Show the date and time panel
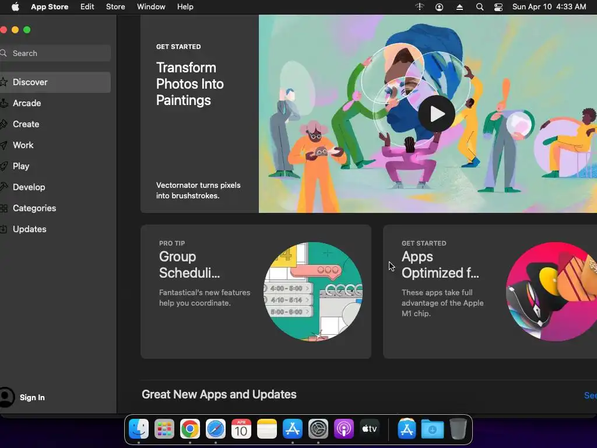This screenshot has width=597, height=448. (x=549, y=6)
